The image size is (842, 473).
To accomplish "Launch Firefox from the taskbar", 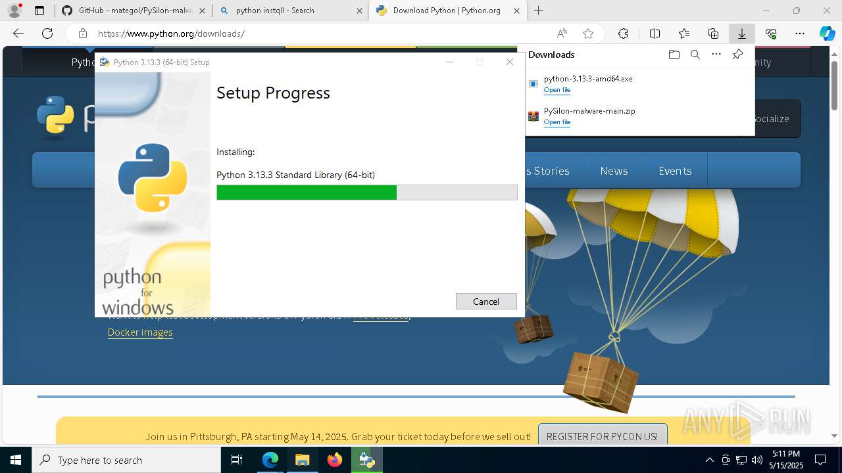I will 335,460.
